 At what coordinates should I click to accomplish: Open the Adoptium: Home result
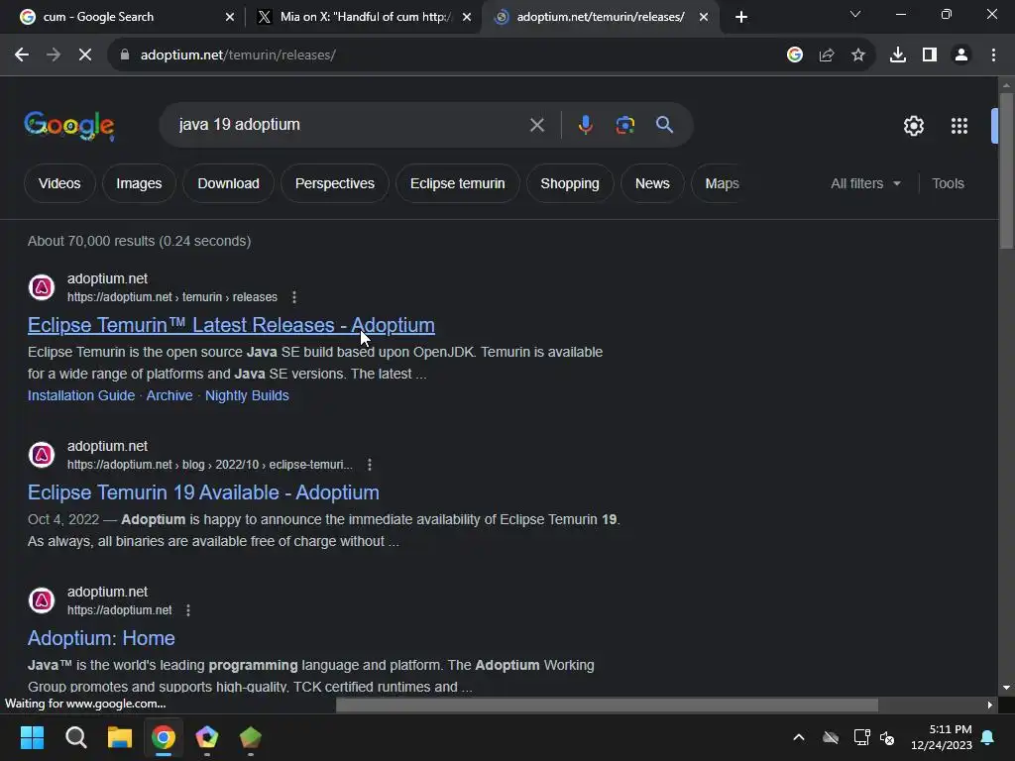(101, 638)
